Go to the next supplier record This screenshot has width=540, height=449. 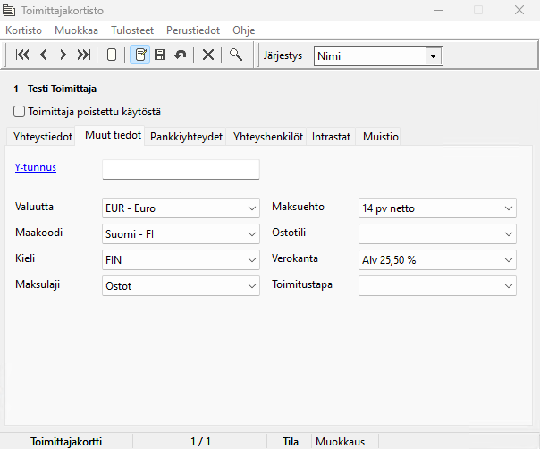pos(63,55)
